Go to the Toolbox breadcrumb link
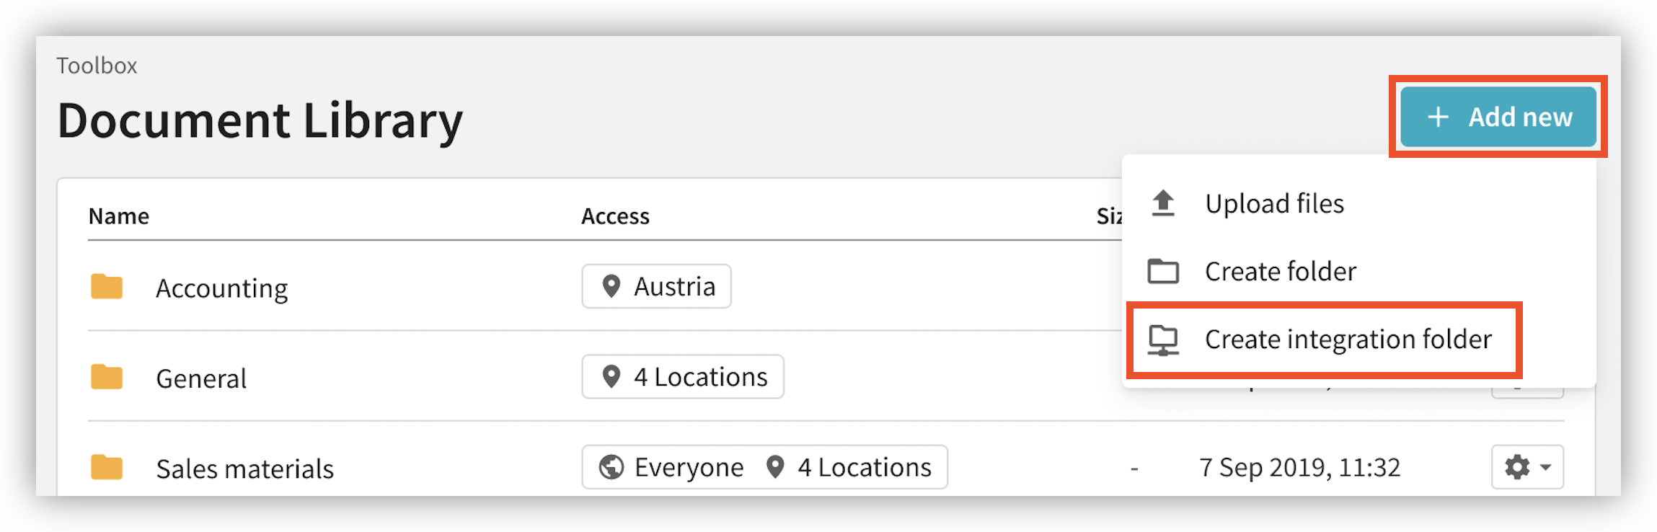 (x=97, y=66)
